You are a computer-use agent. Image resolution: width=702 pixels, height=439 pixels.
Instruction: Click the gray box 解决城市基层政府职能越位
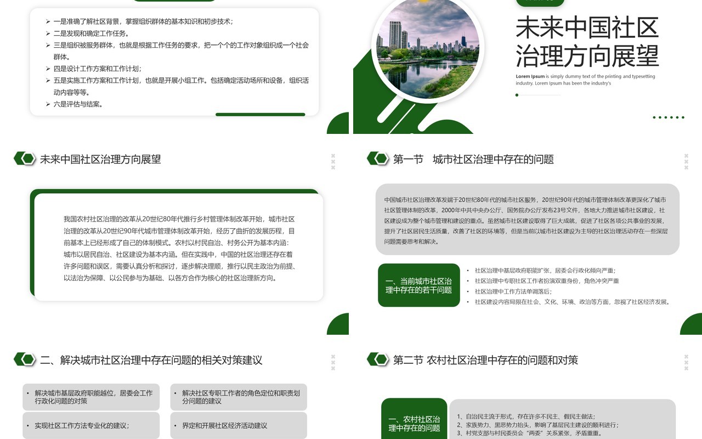tap(91, 397)
